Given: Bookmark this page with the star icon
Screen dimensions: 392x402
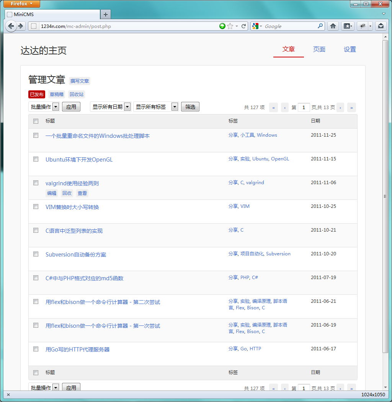Looking at the screenshot, I should (x=230, y=26).
